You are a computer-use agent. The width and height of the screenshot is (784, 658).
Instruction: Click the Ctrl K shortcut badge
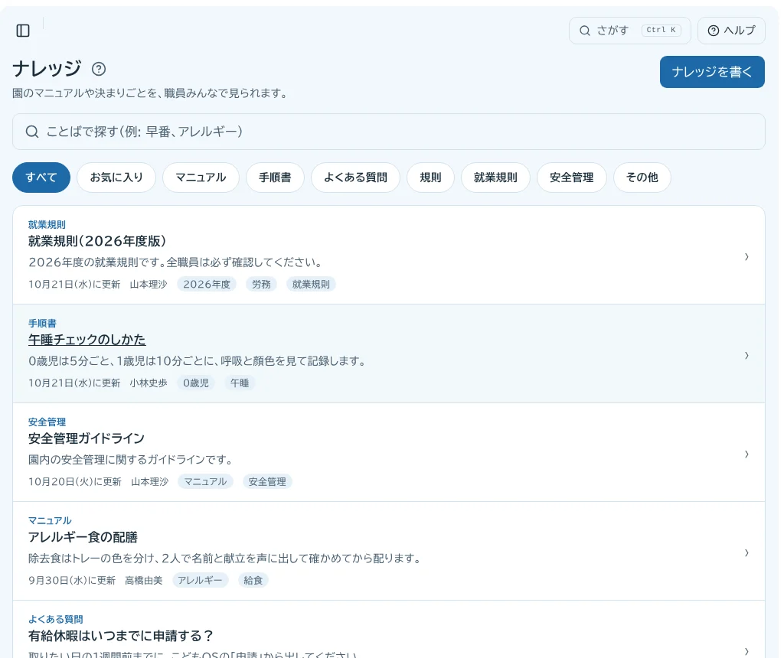tap(661, 30)
